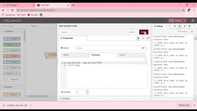197x111 pixels.
Task: Open the Deploy options dropdown arrow
Action: tap(185, 21)
